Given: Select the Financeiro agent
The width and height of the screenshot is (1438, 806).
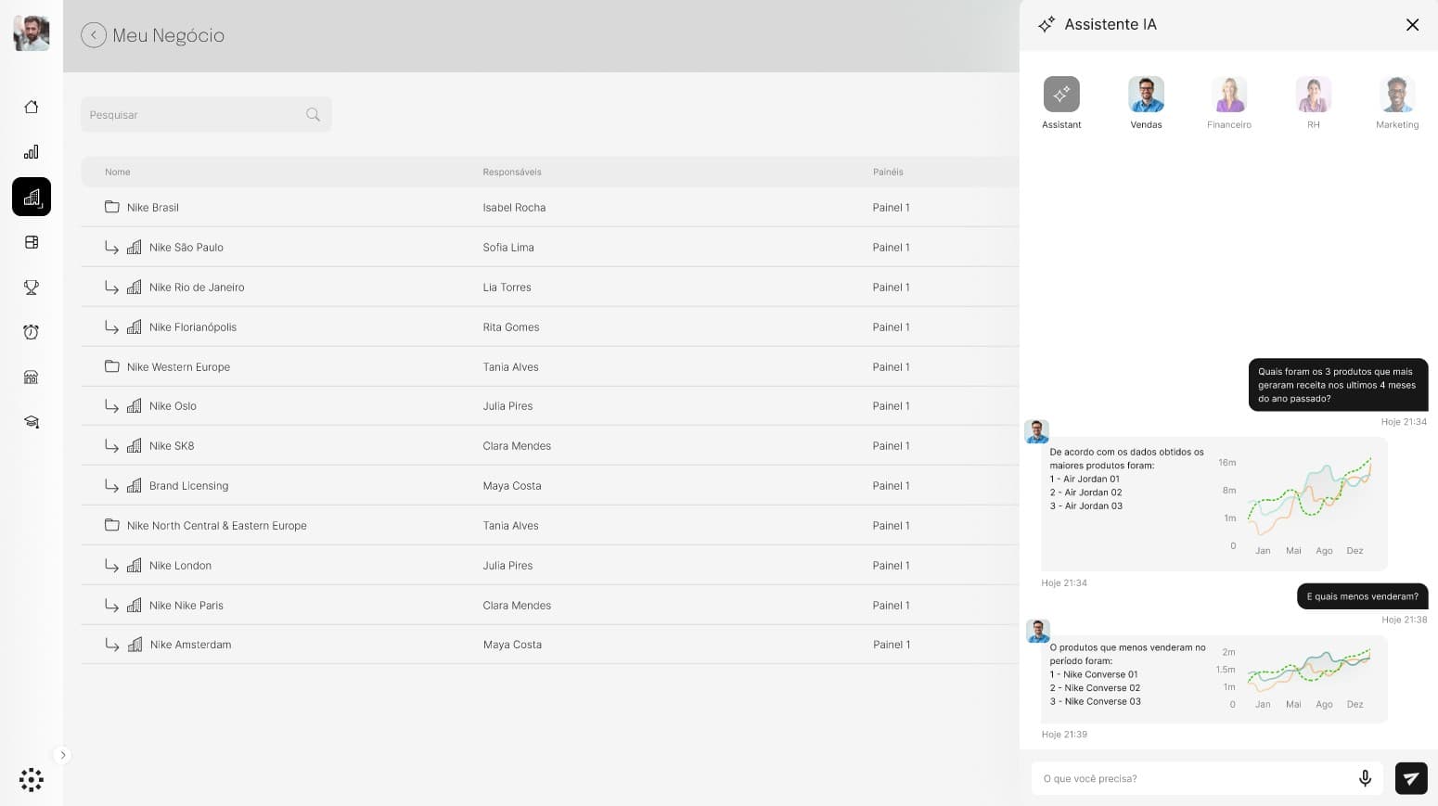Looking at the screenshot, I should (1229, 103).
